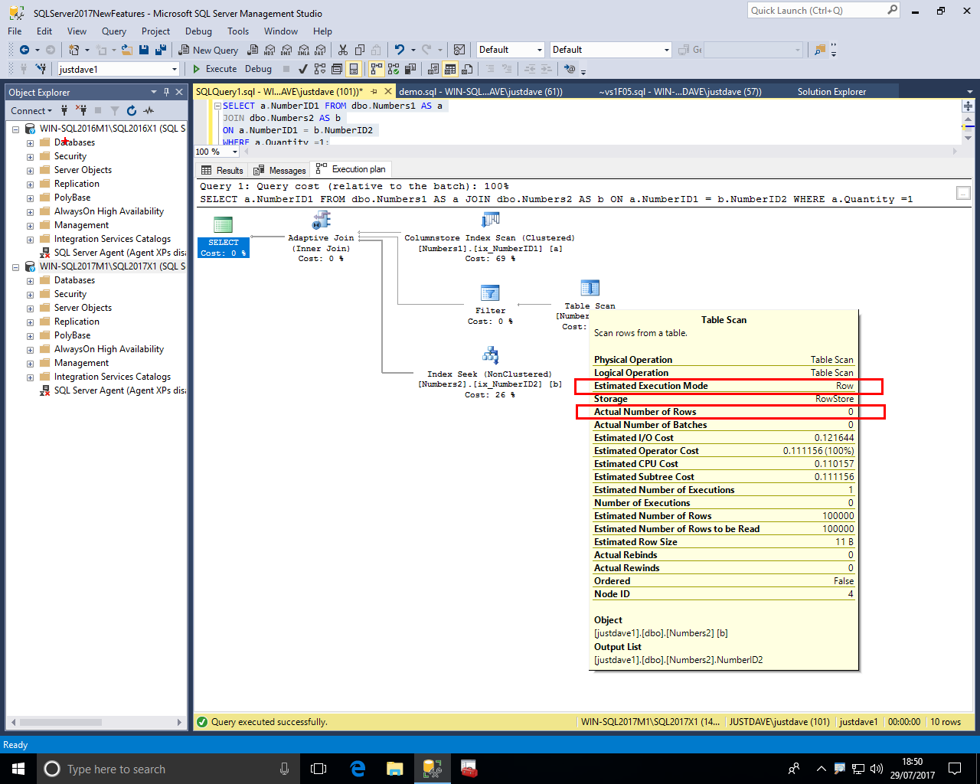
Task: Toggle Include Actual Execution Plan
Action: tap(376, 69)
